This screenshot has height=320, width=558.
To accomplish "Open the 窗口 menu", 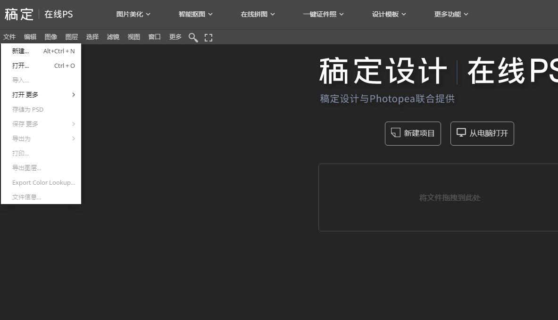I will tap(154, 37).
